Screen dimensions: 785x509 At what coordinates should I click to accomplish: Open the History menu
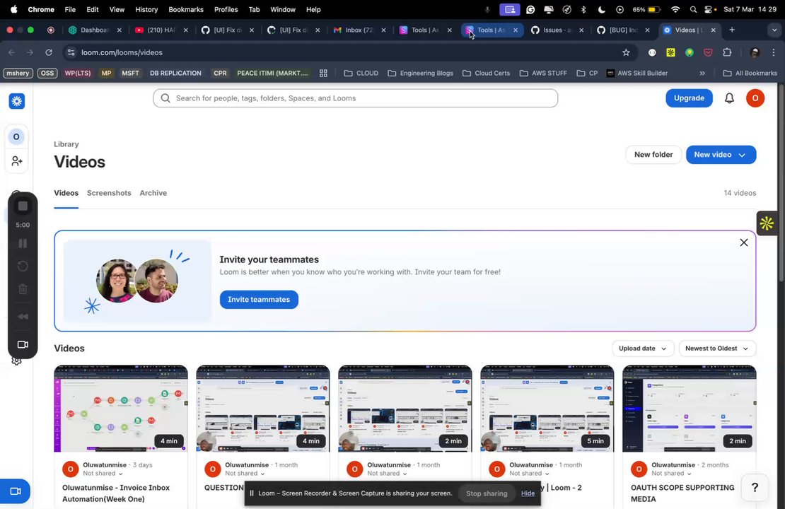click(146, 9)
